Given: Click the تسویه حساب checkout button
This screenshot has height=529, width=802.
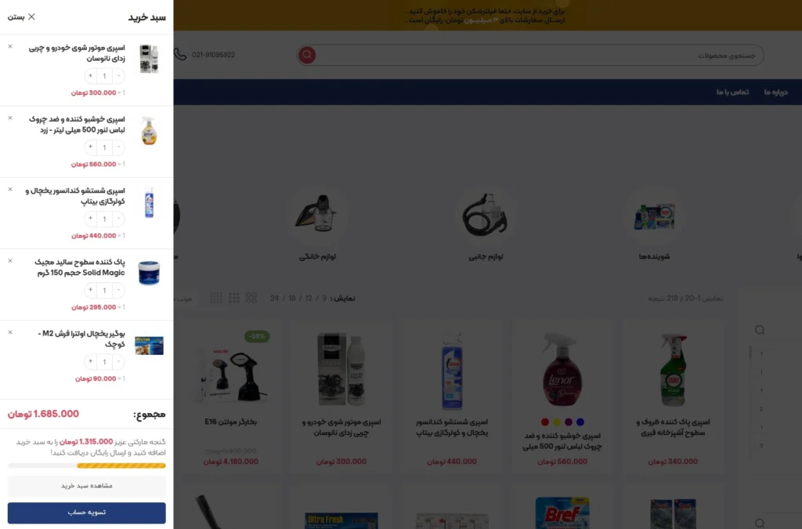Looking at the screenshot, I should pos(86,513).
